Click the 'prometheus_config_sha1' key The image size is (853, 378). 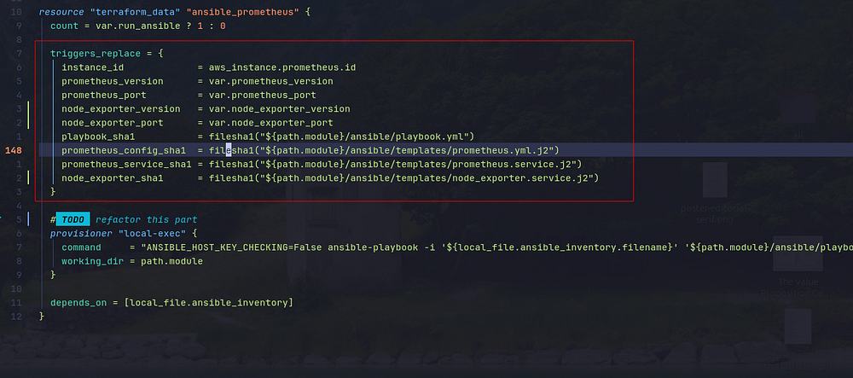tap(124, 150)
